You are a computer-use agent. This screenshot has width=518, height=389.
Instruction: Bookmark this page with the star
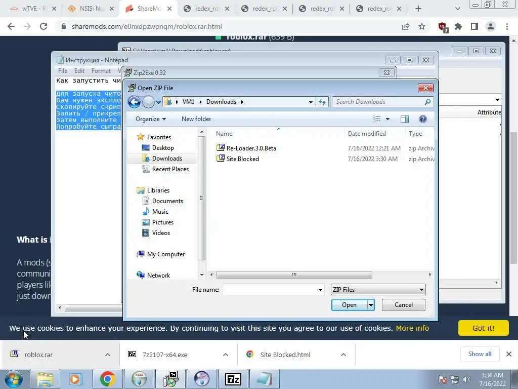(422, 26)
